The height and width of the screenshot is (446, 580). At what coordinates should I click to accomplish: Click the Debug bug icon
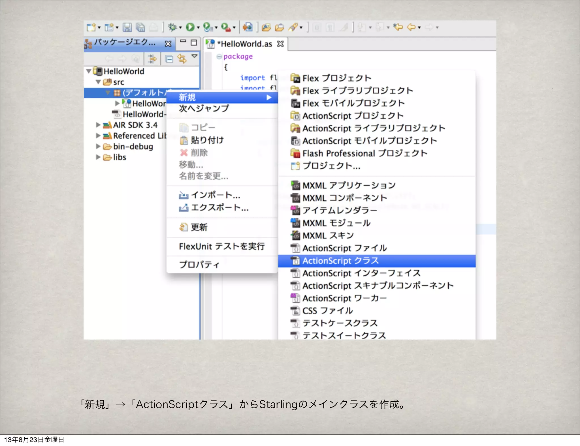coord(172,27)
